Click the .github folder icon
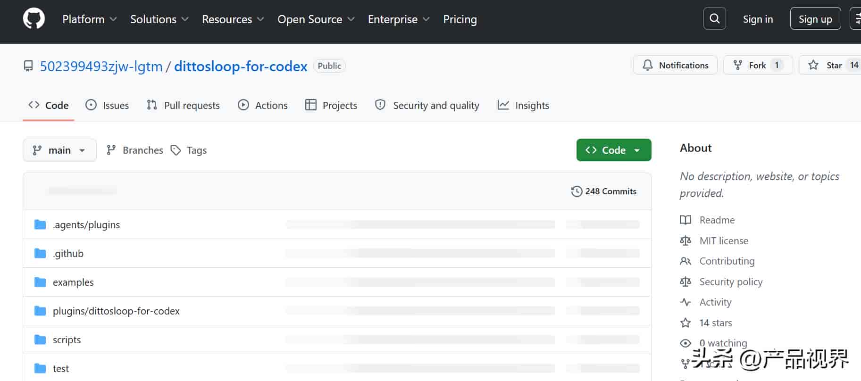The height and width of the screenshot is (381, 861). 40,253
